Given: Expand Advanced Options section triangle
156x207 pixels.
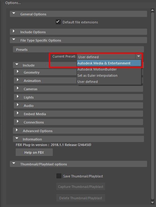Looking at the screenshot, I should [17, 130].
